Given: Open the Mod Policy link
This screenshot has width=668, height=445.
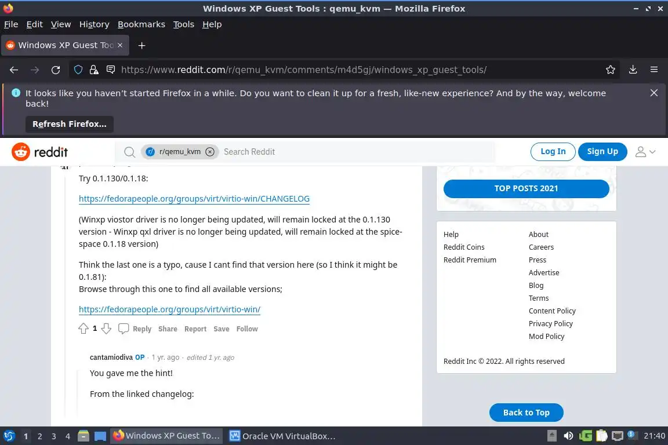Looking at the screenshot, I should pyautogui.click(x=547, y=337).
